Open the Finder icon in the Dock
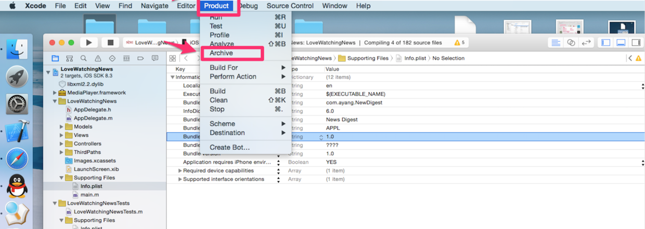Viewport: 645px width, 229px height. (17, 49)
